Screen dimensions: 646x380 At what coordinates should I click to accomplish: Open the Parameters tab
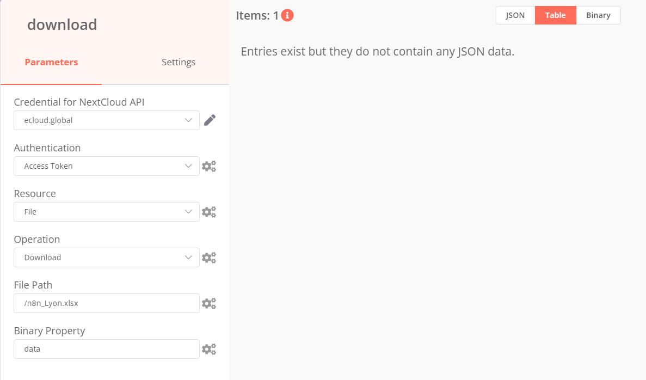51,62
